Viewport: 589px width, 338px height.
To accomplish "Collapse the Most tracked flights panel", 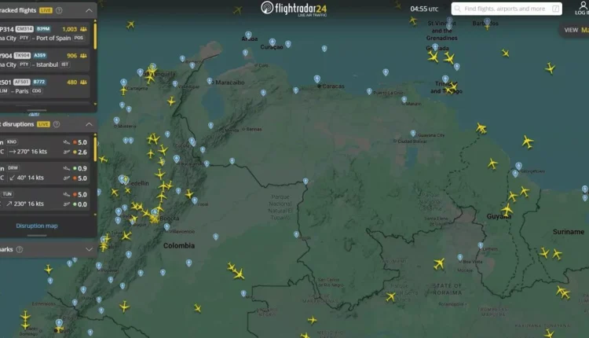I will tap(88, 10).
